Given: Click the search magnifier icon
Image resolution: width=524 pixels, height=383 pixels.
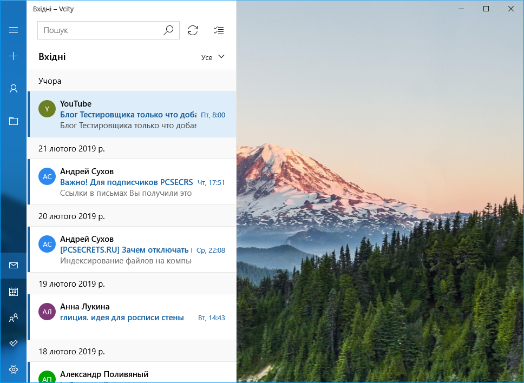Looking at the screenshot, I should click(168, 30).
